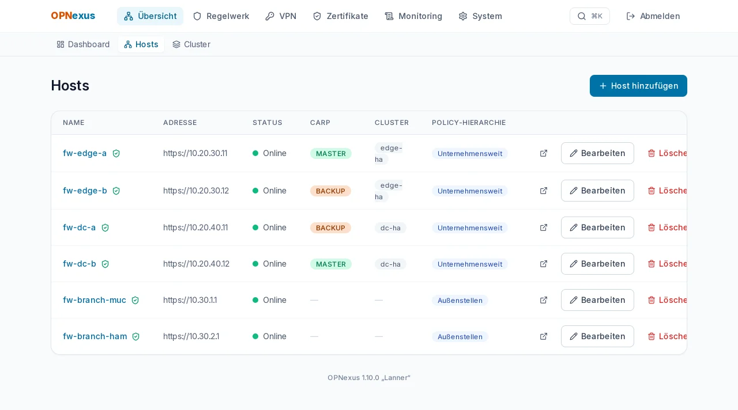Click address https://10.20.40.12
The image size is (738, 410).
(x=196, y=264)
